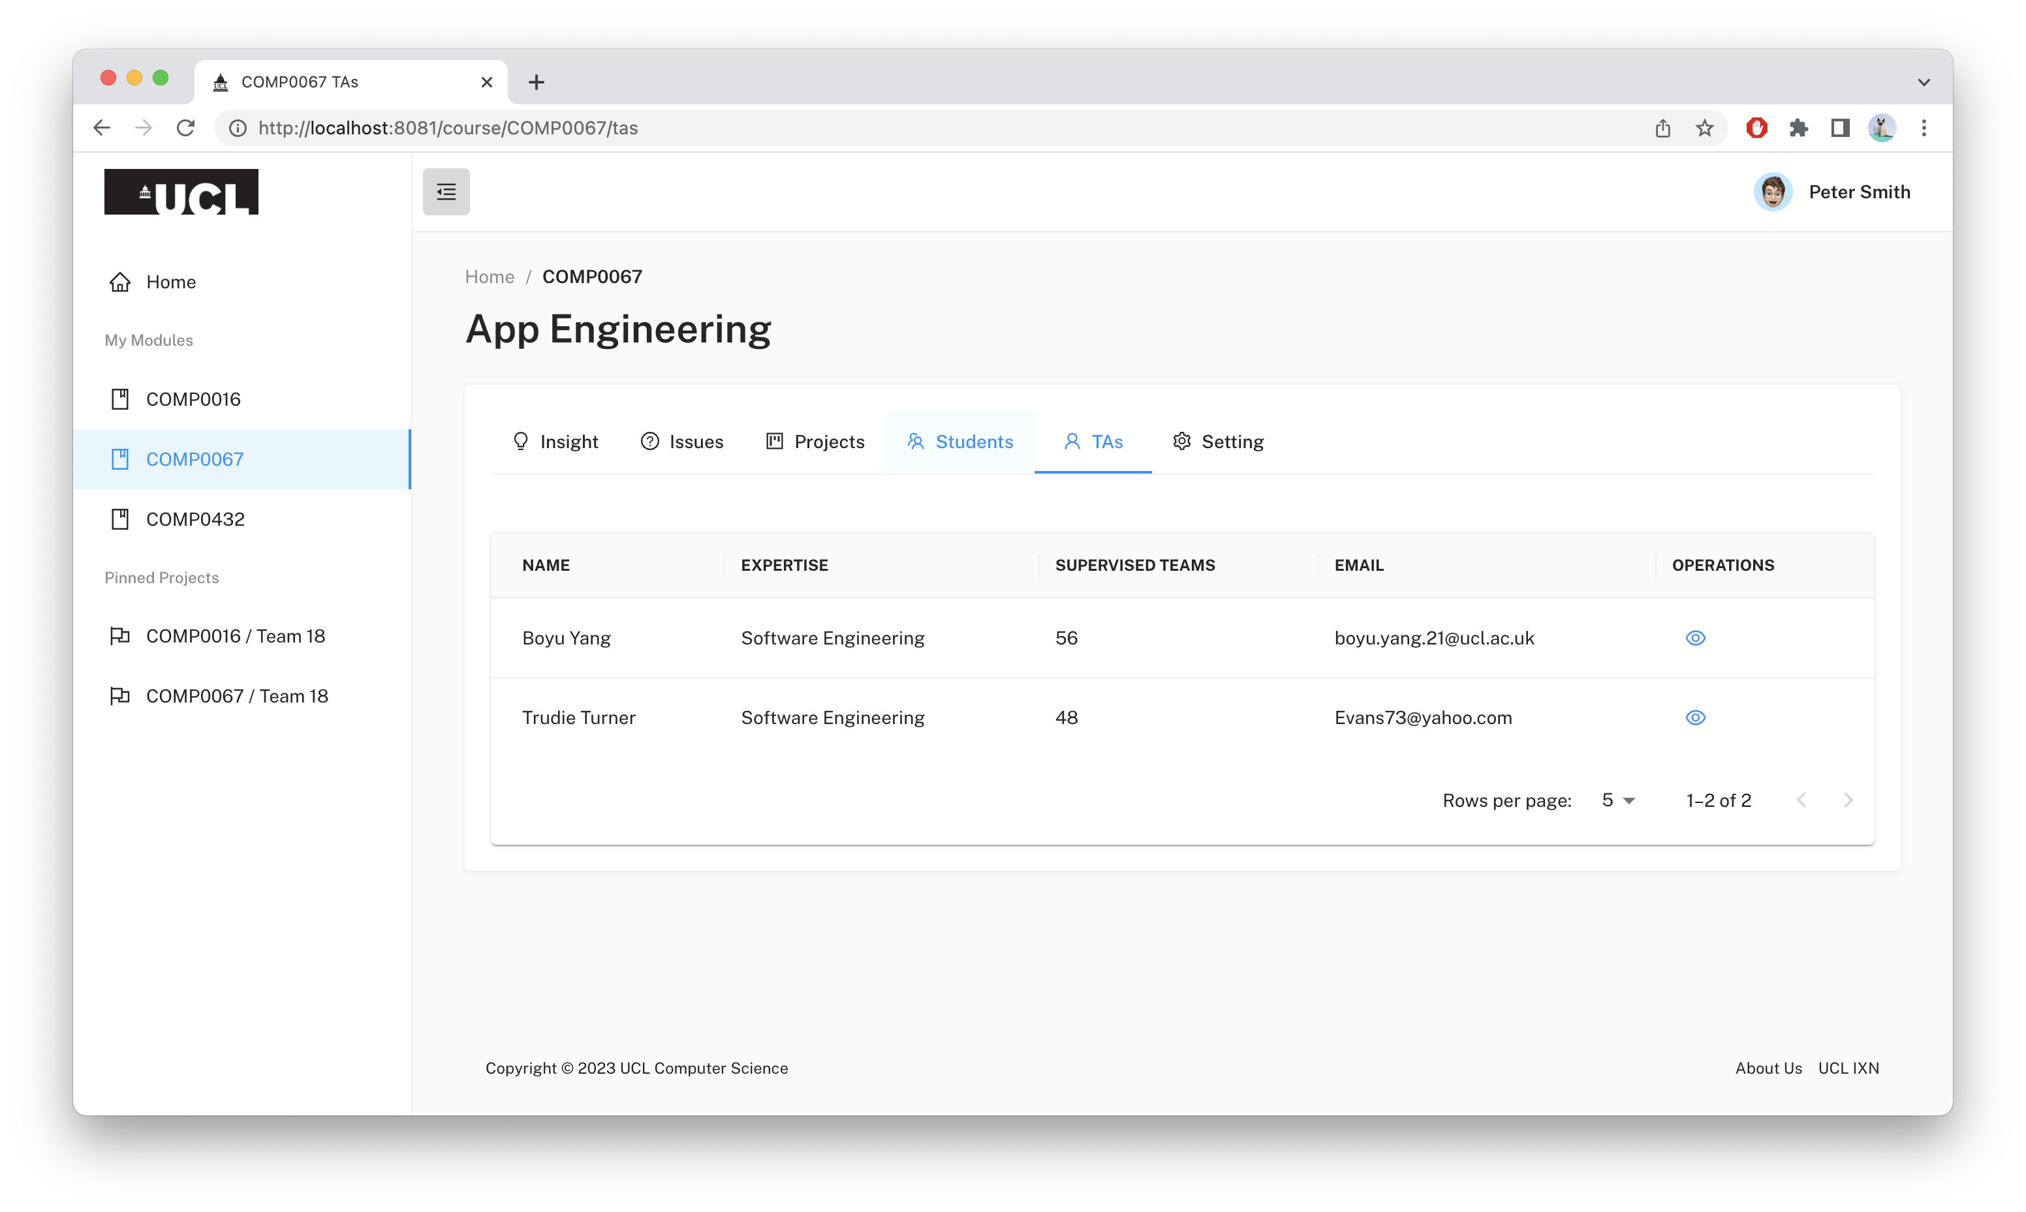
Task: Go to previous page of TA table
Action: click(x=1801, y=800)
